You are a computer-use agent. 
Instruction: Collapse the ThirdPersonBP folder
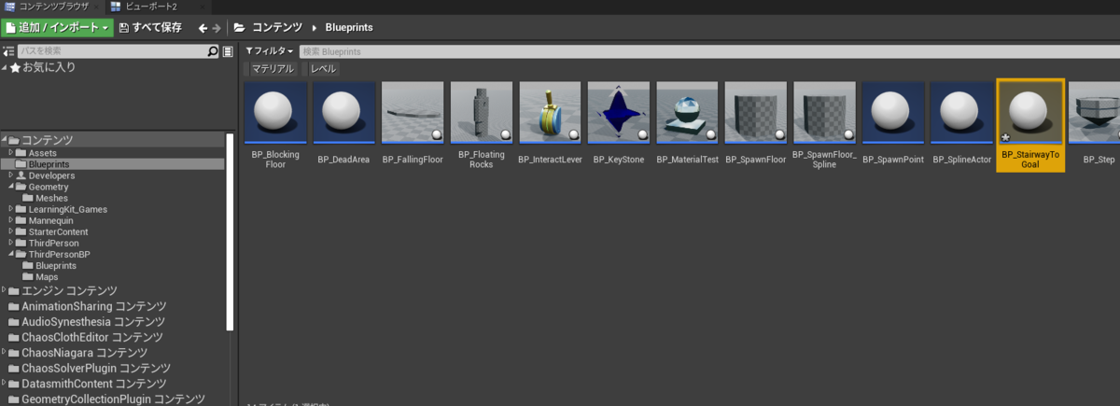(x=10, y=254)
